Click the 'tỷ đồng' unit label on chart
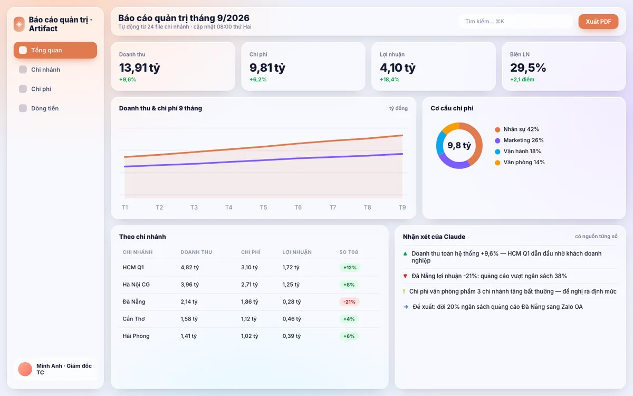Image resolution: width=633 pixels, height=396 pixels. click(x=398, y=108)
